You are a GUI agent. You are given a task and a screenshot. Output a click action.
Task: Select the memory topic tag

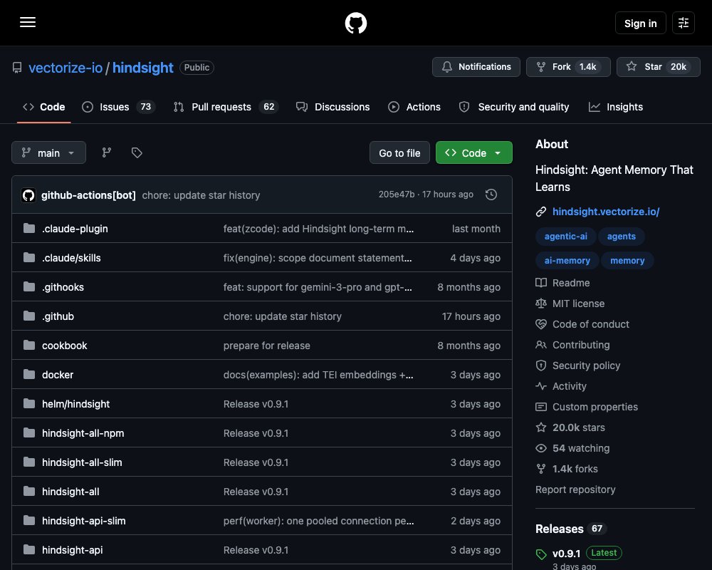pos(627,261)
